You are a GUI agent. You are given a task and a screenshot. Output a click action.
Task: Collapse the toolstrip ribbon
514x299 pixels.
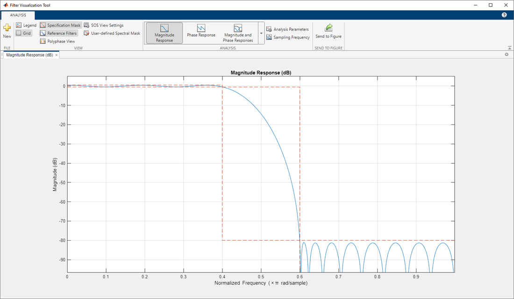(509, 48)
